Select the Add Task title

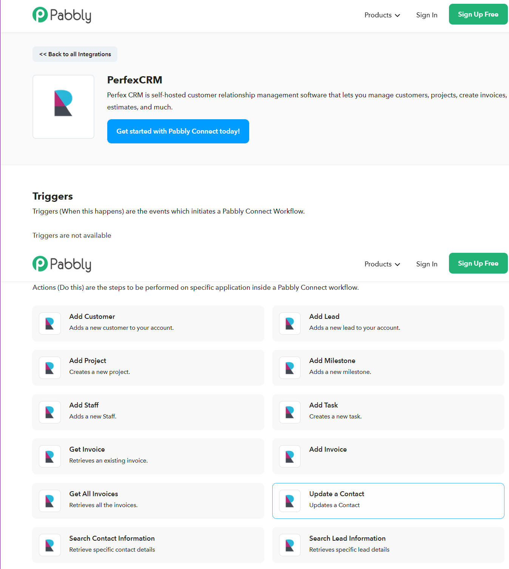(324, 405)
